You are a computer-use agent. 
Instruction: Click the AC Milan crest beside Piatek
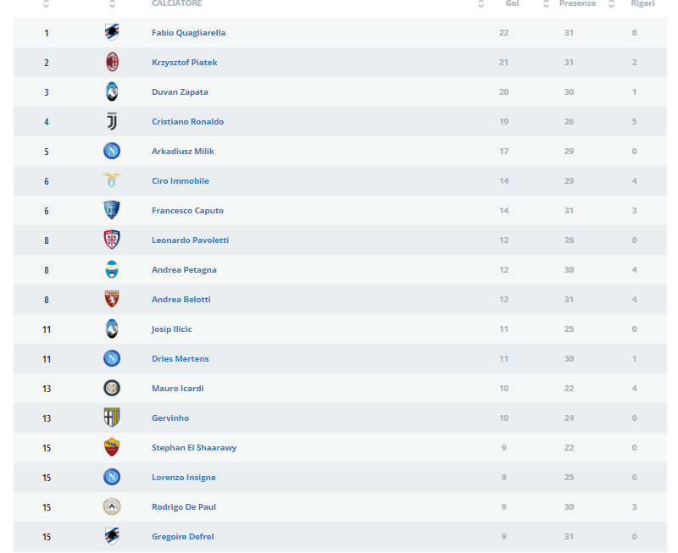pos(112,62)
